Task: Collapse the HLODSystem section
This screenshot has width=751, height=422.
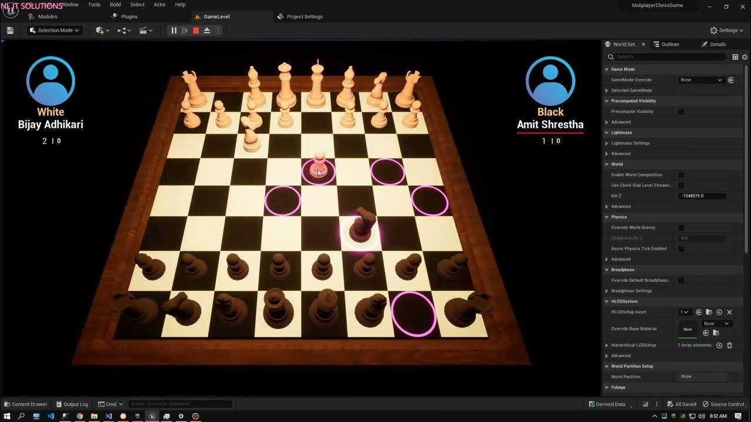Action: click(607, 301)
